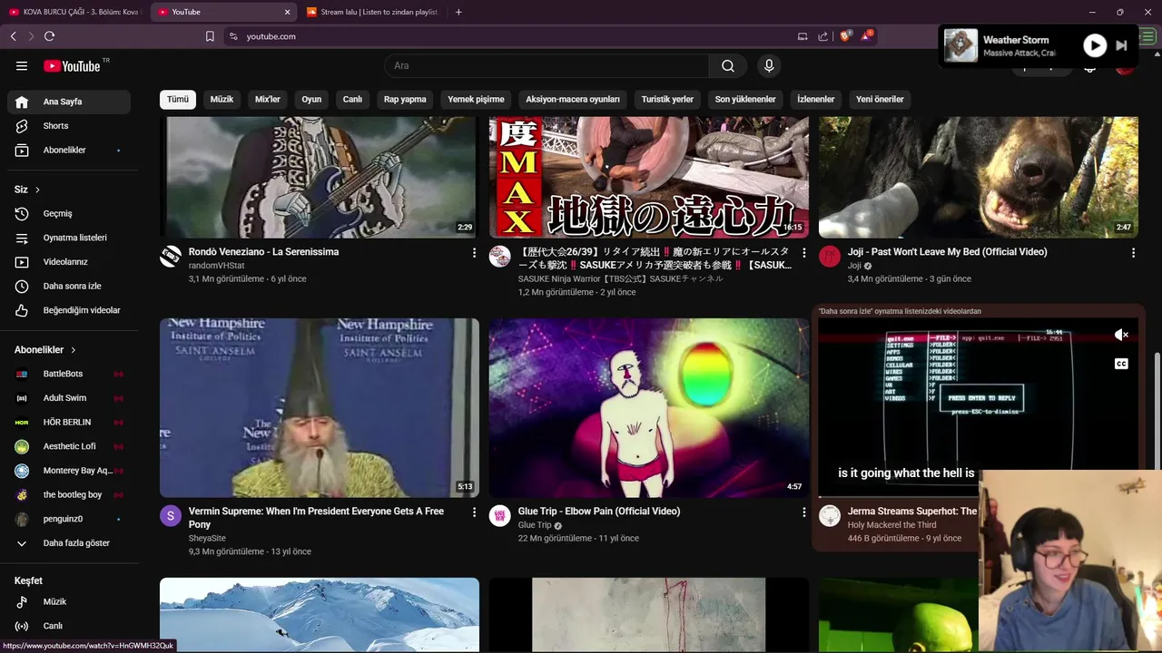Expand the Abonelikler section heading
The width and height of the screenshot is (1162, 653).
tap(45, 350)
